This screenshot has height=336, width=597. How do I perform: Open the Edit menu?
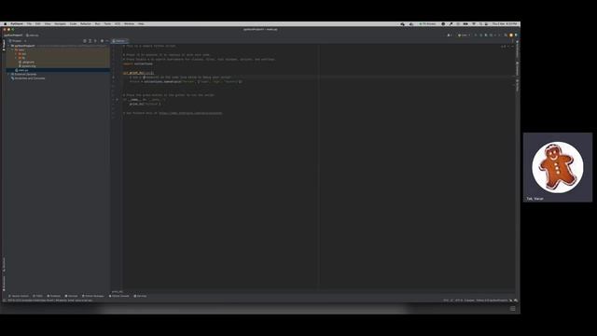[x=37, y=23]
